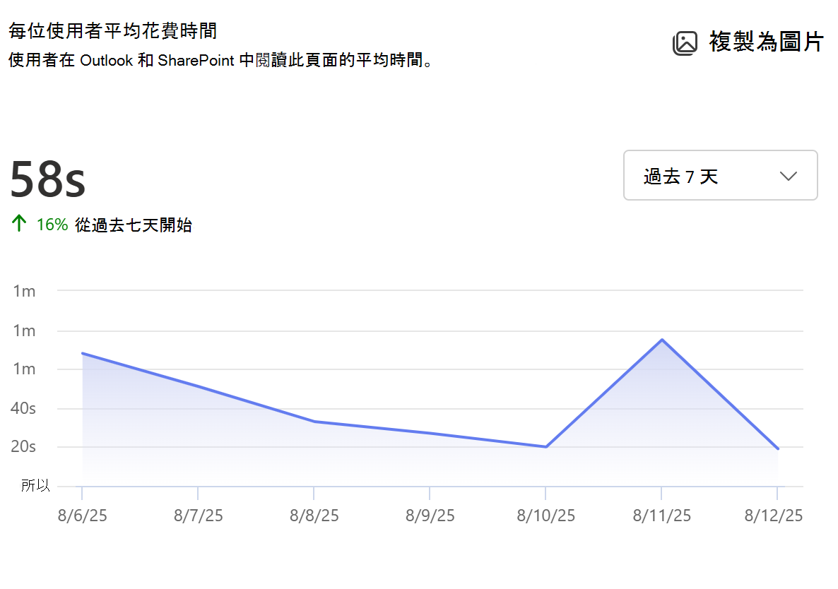Click the 每位使用者平均花費時間 heading
The height and width of the screenshot is (589, 838).
[x=113, y=31]
